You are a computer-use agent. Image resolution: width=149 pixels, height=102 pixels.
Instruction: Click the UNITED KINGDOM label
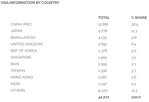coord(27,44)
